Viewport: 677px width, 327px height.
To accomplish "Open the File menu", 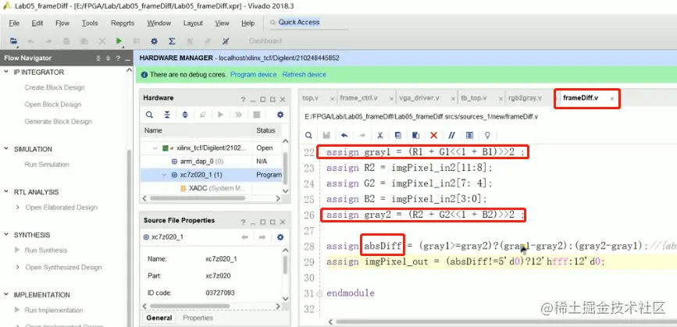I will (x=14, y=23).
